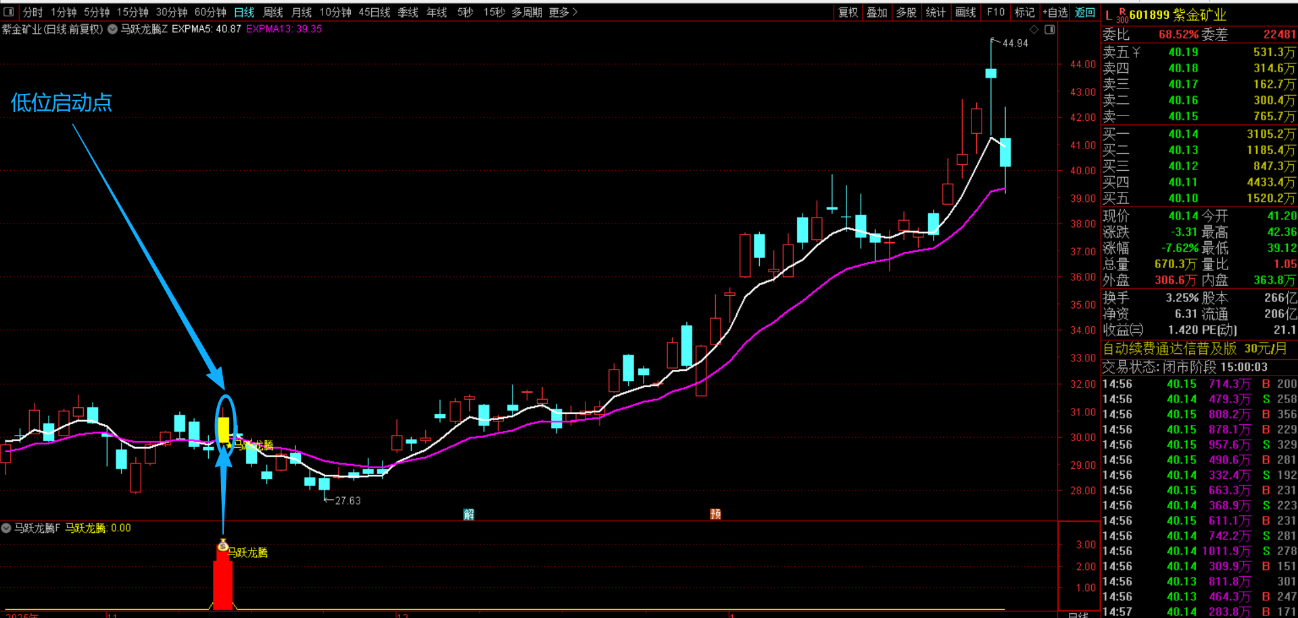Click the R300 margin badge icon

pyautogui.click(x=1122, y=15)
